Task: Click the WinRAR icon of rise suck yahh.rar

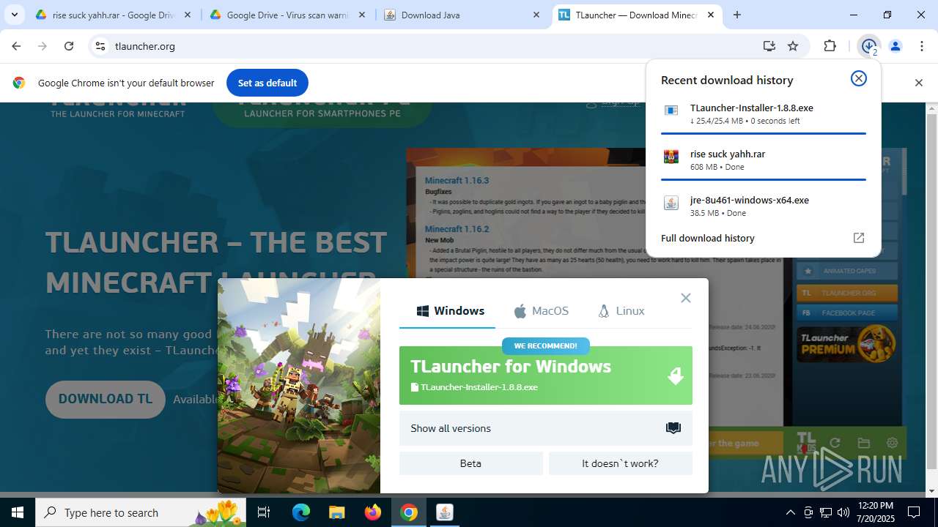Action: [671, 157]
